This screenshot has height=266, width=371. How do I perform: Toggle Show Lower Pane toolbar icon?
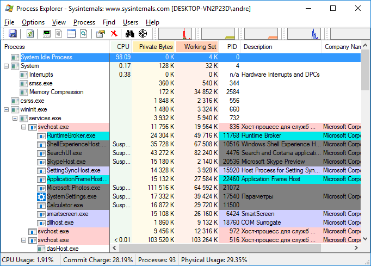(71, 33)
